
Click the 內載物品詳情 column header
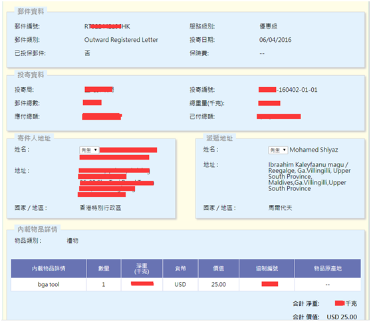pos(49,268)
